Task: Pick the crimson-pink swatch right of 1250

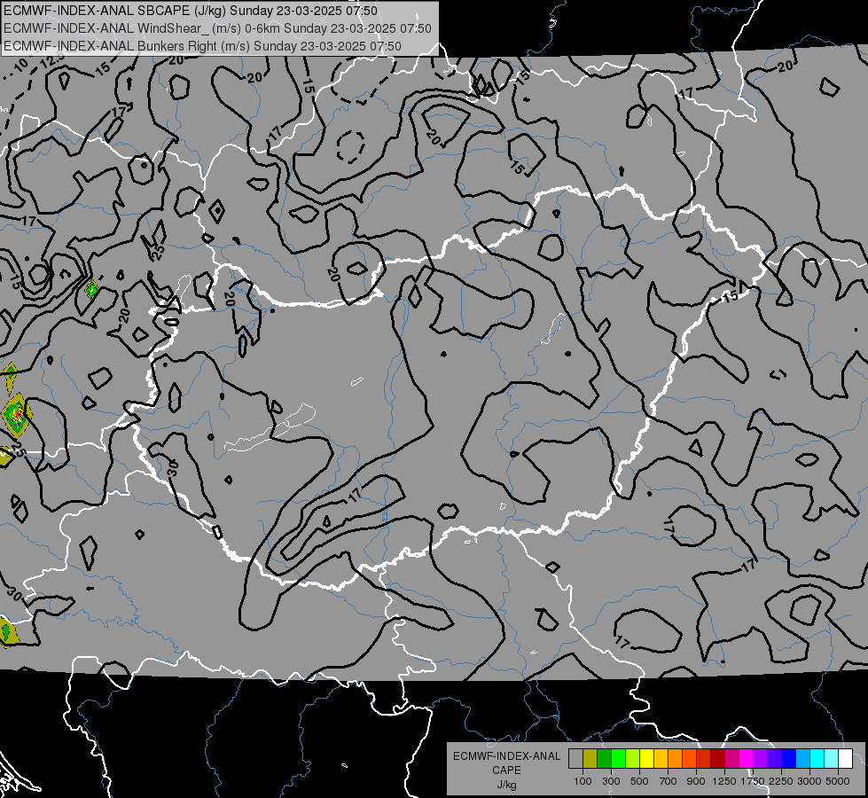Action: (x=731, y=758)
